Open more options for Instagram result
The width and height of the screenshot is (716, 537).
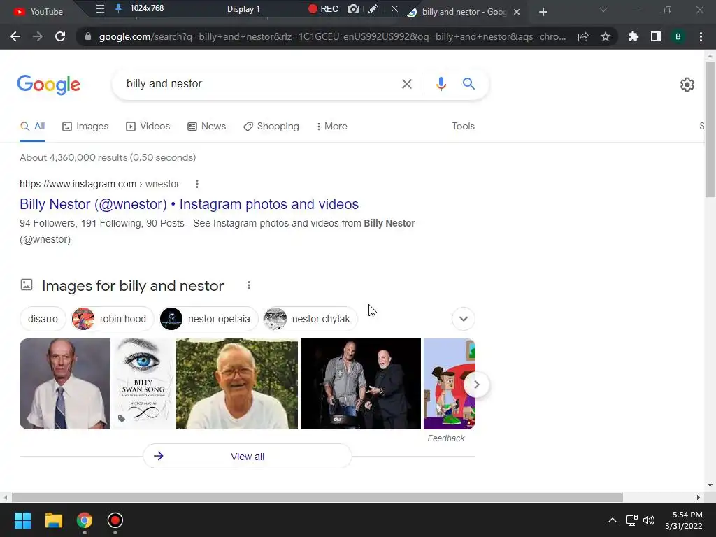point(196,184)
